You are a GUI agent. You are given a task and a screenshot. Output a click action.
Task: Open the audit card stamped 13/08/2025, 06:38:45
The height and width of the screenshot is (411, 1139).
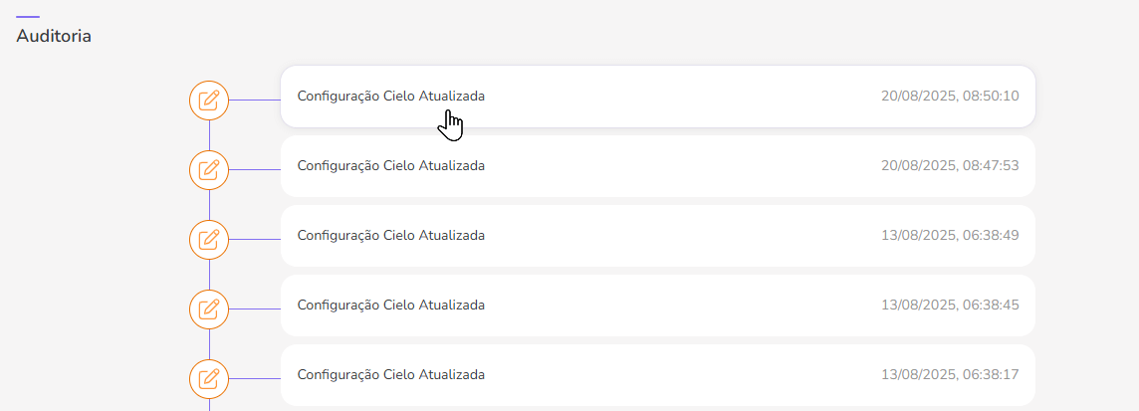coord(657,306)
